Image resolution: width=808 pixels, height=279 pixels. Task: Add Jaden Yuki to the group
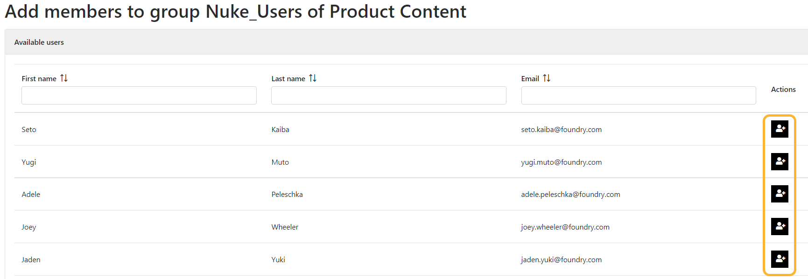point(779,258)
